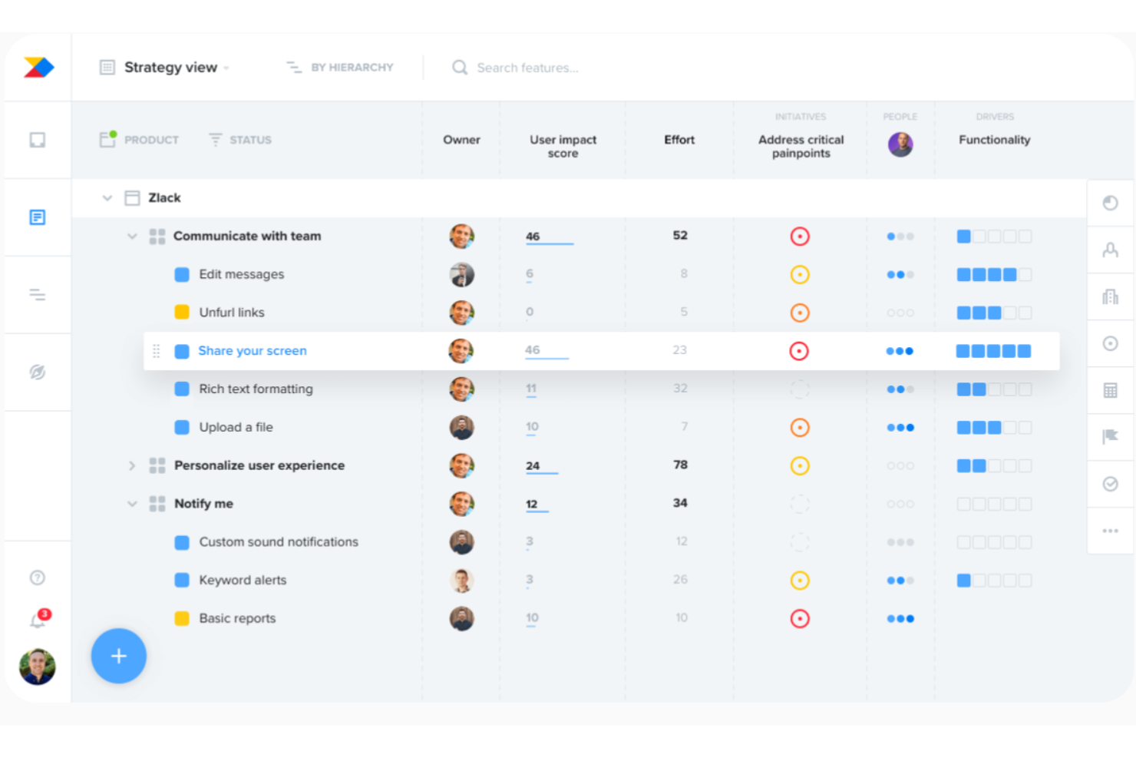Click the productboard logo icon
This screenshot has width=1136, height=758.
pyautogui.click(x=38, y=68)
